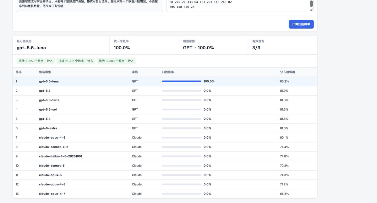377x203 pixels.
Task: Click the 家族 column header
Action: point(135,72)
